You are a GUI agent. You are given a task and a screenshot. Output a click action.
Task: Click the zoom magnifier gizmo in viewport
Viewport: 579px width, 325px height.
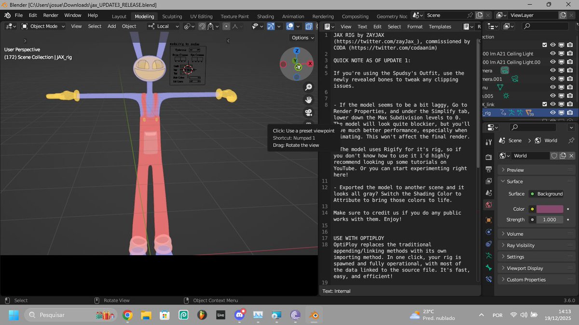tap(308, 87)
